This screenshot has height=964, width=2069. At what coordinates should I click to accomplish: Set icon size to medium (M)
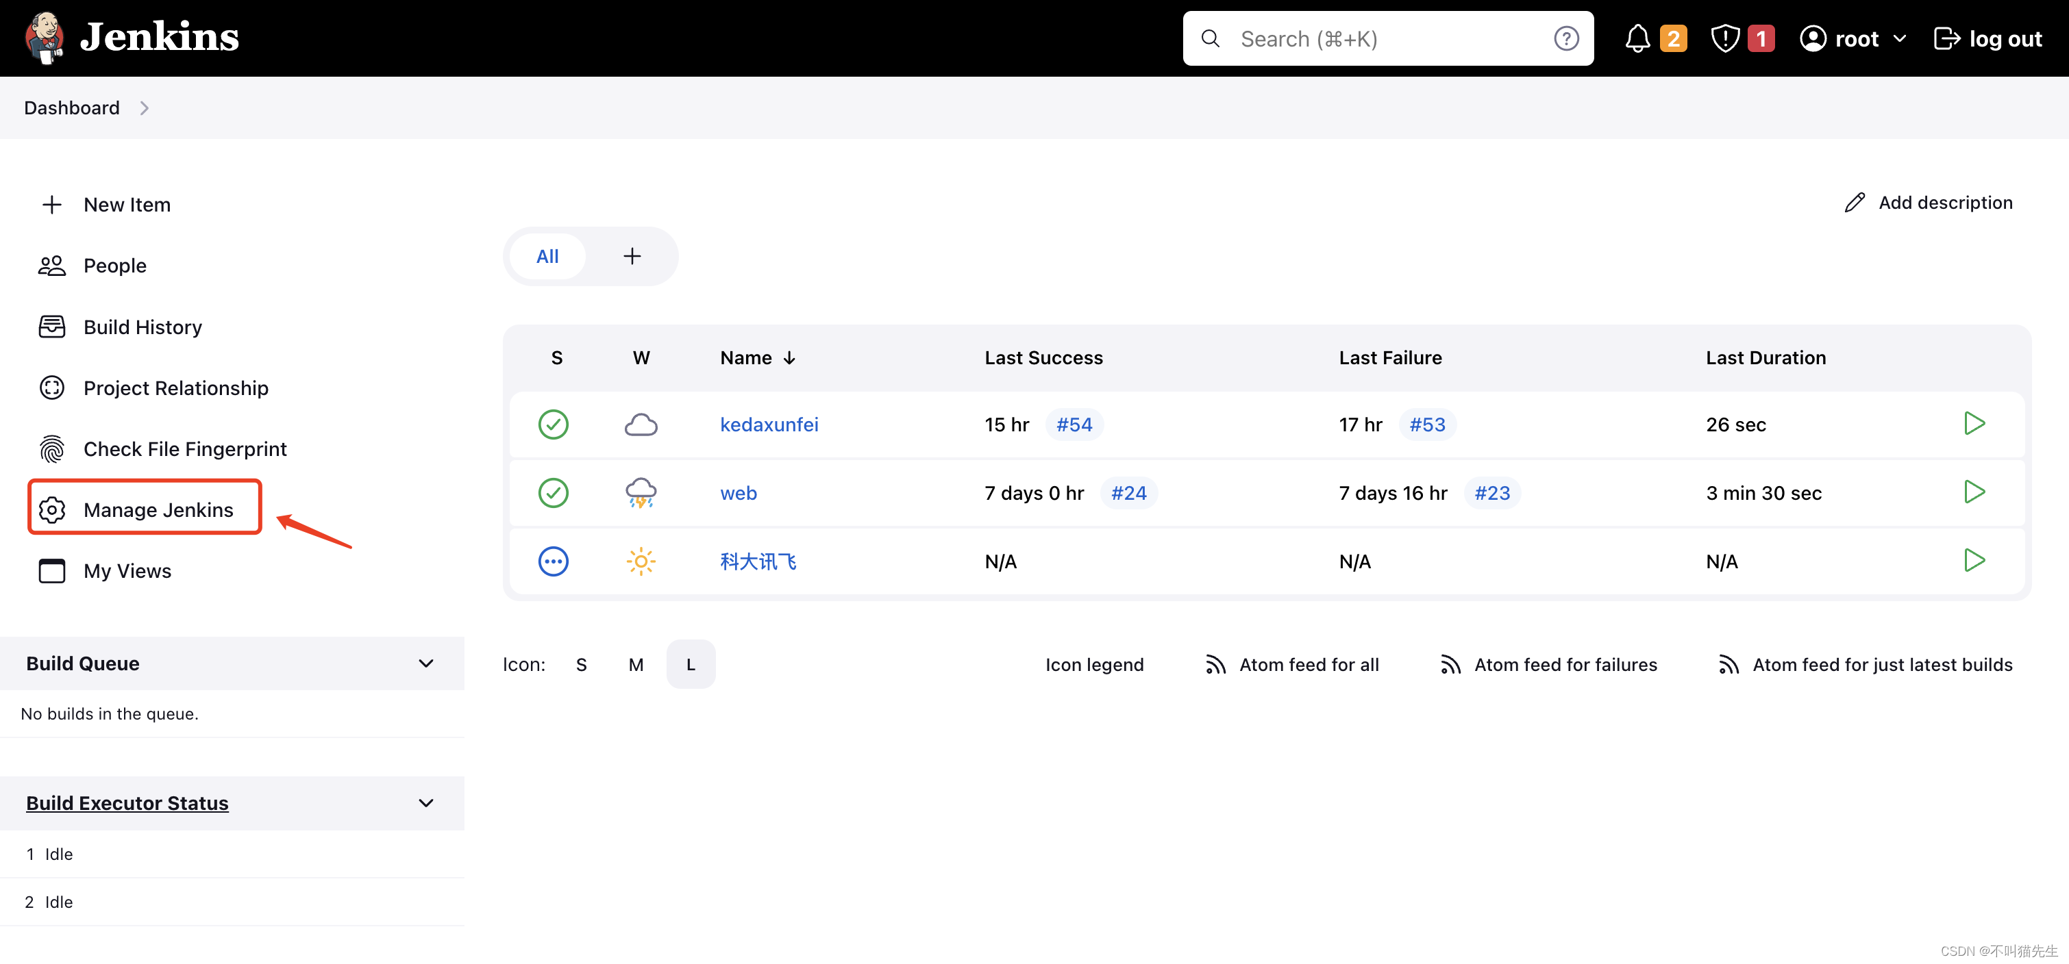tap(635, 665)
